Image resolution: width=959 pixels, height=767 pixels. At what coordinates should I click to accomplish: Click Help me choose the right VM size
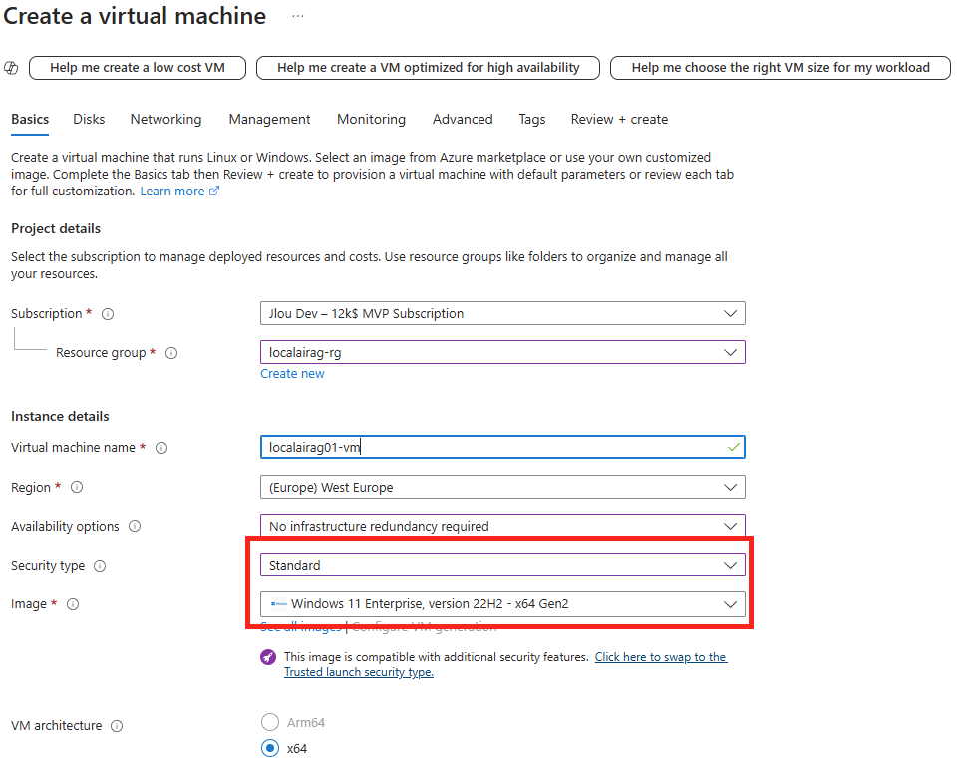click(781, 68)
